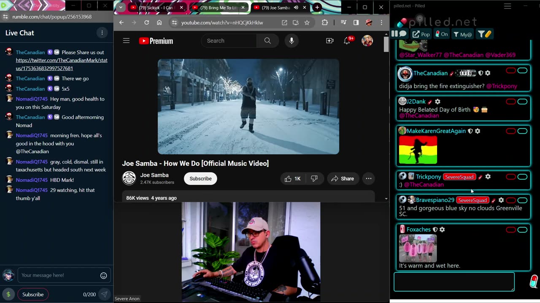This screenshot has width=540, height=303.
Task: Open the Rumble Live Chat options menu
Action: (102, 33)
